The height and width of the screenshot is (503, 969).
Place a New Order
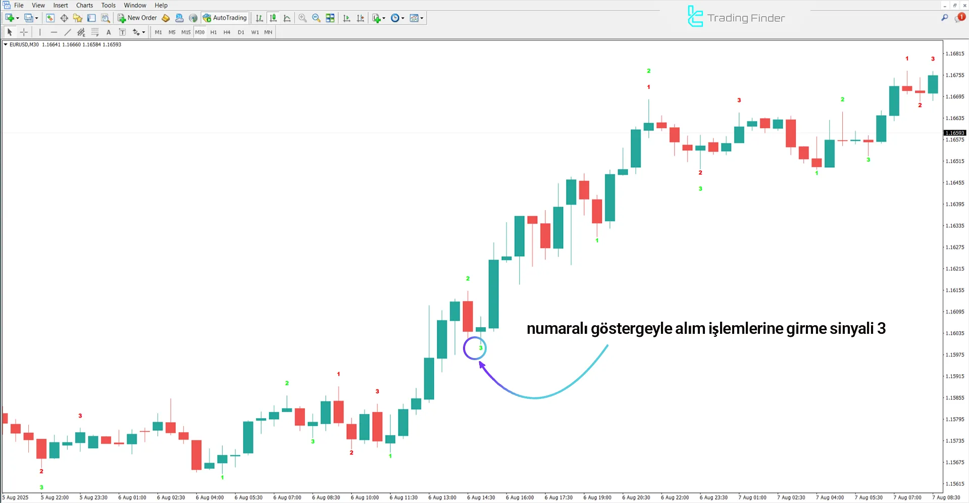pyautogui.click(x=137, y=18)
